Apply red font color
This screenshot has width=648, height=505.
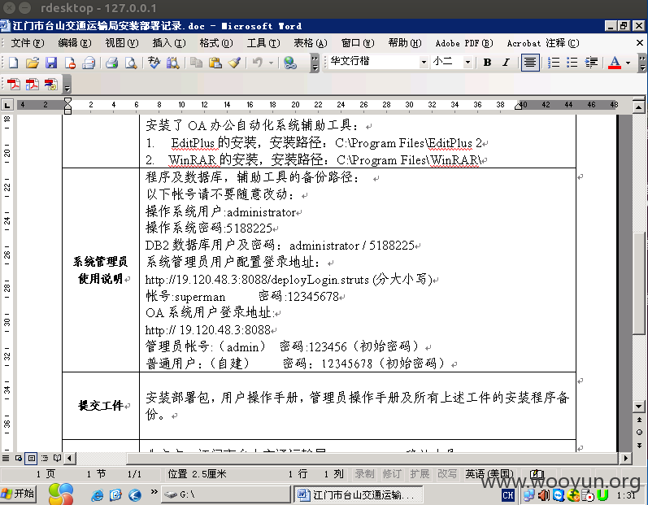615,63
